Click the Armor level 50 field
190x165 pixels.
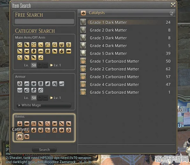pos(34,98)
